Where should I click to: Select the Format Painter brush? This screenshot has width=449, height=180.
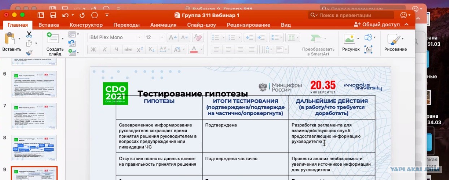point(29,53)
